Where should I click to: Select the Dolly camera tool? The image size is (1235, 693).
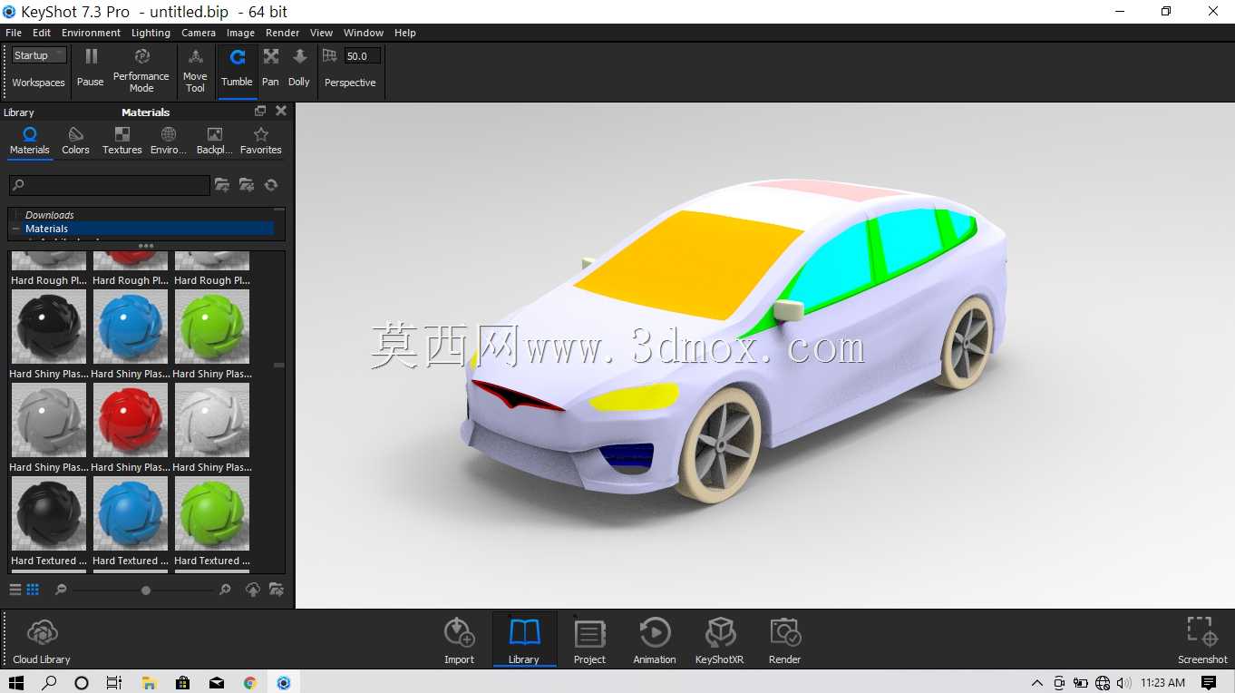point(299,68)
